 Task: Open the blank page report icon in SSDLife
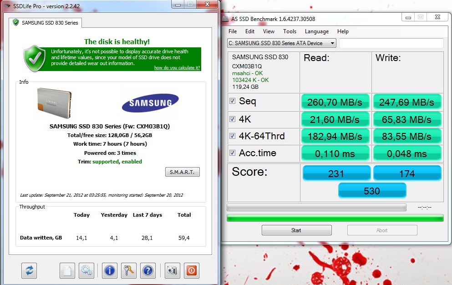pyautogui.click(x=67, y=270)
